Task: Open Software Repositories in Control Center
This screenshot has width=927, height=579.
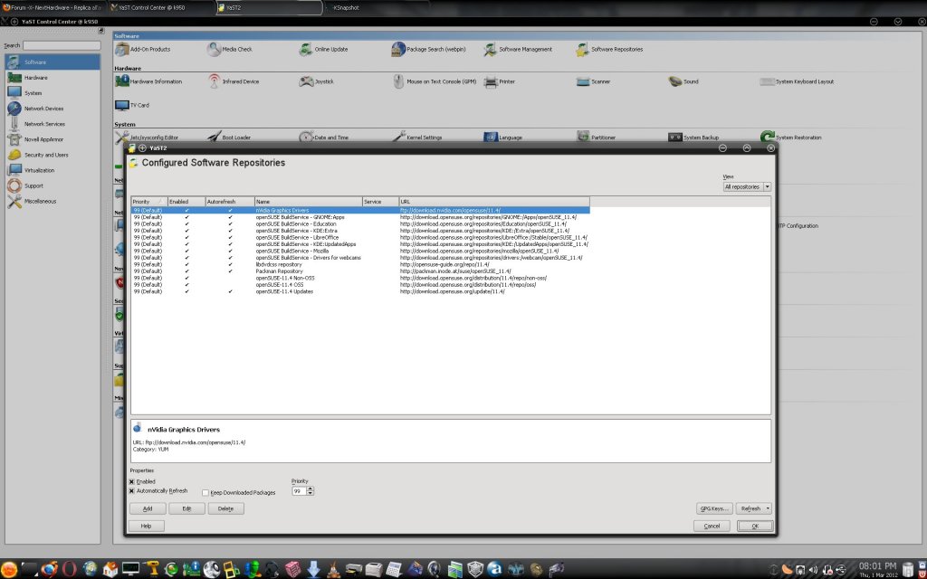Action: tap(609, 50)
